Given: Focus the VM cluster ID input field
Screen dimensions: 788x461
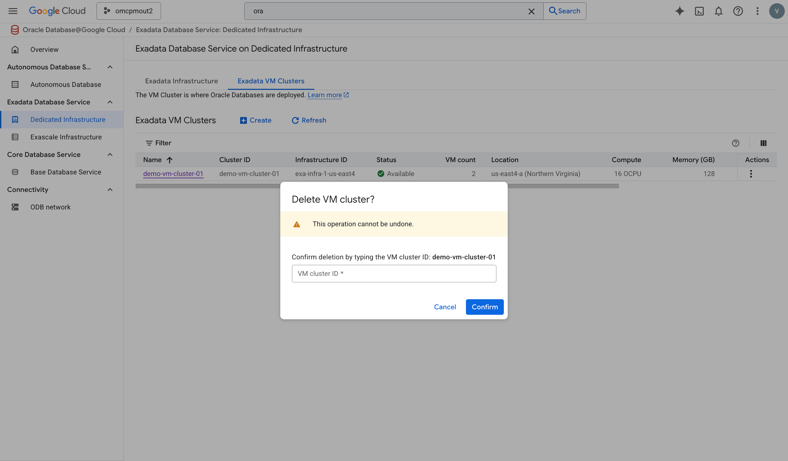Looking at the screenshot, I should point(394,274).
